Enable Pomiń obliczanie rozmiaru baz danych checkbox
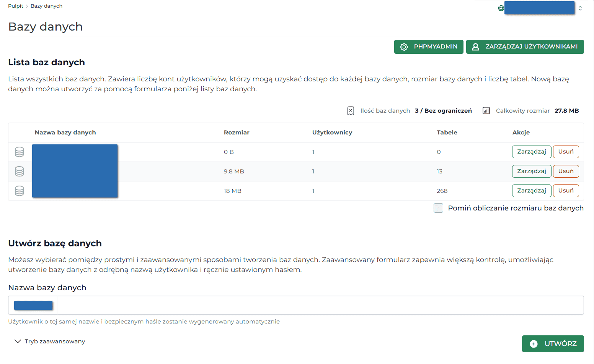Image resolution: width=594 pixels, height=364 pixels. click(x=438, y=208)
